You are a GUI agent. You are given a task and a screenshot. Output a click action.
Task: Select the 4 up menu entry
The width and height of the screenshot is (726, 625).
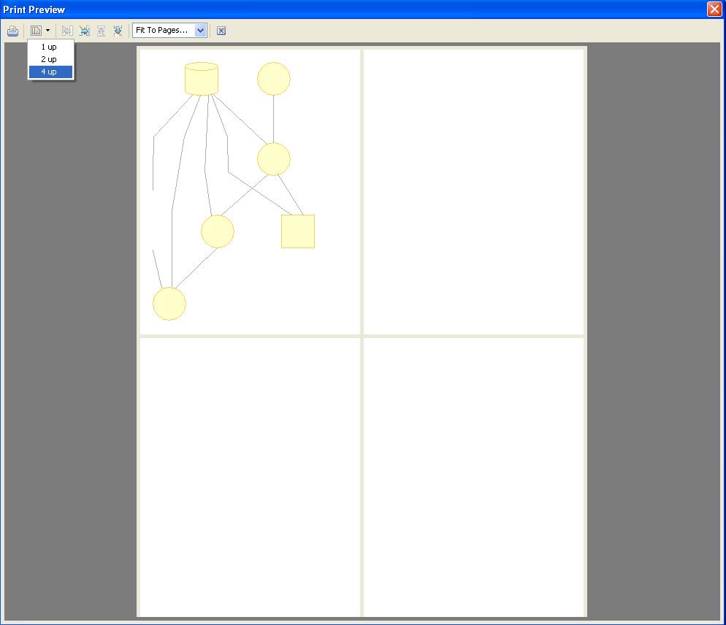50,72
